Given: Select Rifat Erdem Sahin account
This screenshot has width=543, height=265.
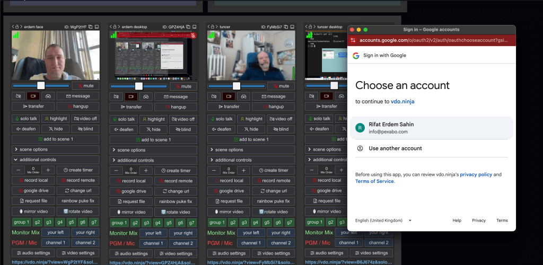Looking at the screenshot, I should [432, 128].
